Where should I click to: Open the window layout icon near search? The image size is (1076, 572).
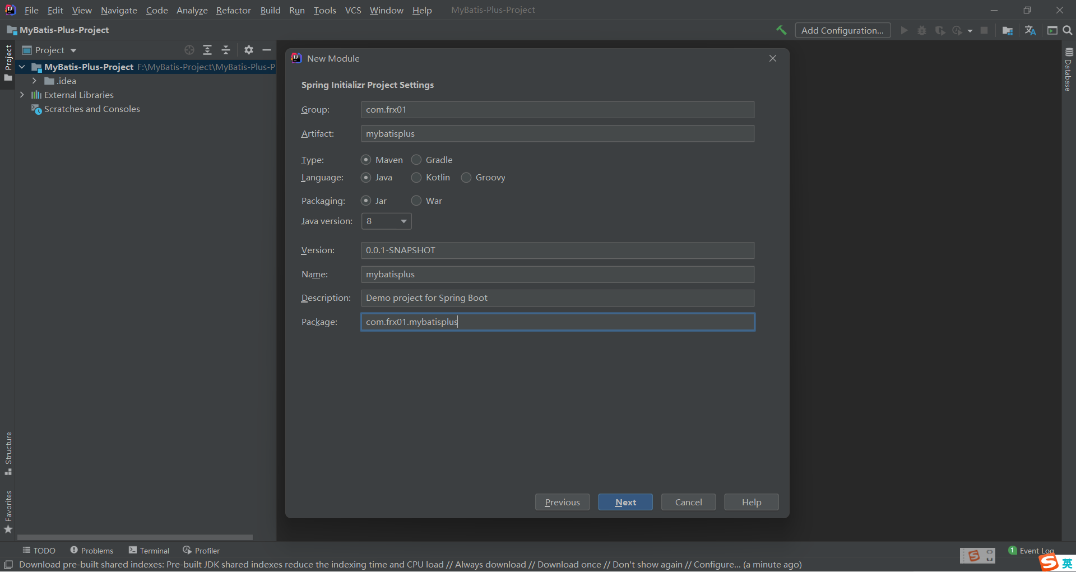(1052, 30)
